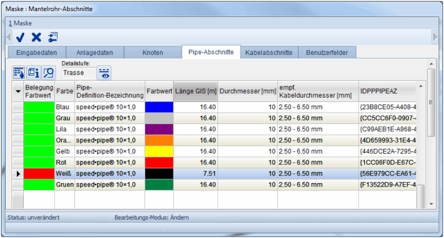This screenshot has height=238, width=444.
Task: Toggle the detail level eye icon
Action: (104, 73)
